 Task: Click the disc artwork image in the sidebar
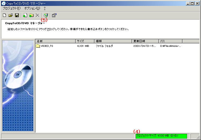pyautogui.click(x=18, y=86)
